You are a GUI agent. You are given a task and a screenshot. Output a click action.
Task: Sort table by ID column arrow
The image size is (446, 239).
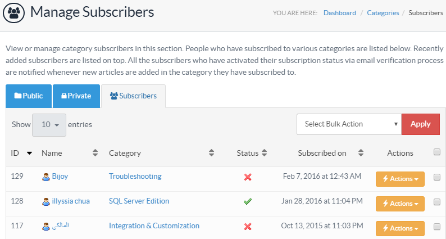29,153
